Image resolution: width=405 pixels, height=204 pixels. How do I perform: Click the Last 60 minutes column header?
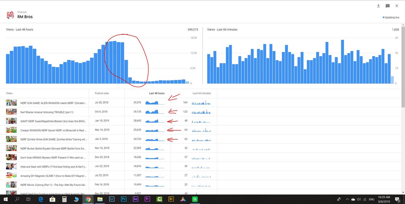click(x=202, y=93)
